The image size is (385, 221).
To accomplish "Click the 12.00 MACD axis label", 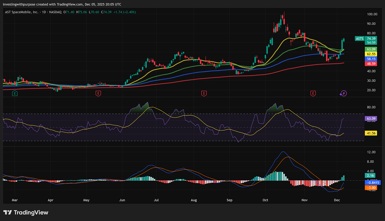I will 372,152.
